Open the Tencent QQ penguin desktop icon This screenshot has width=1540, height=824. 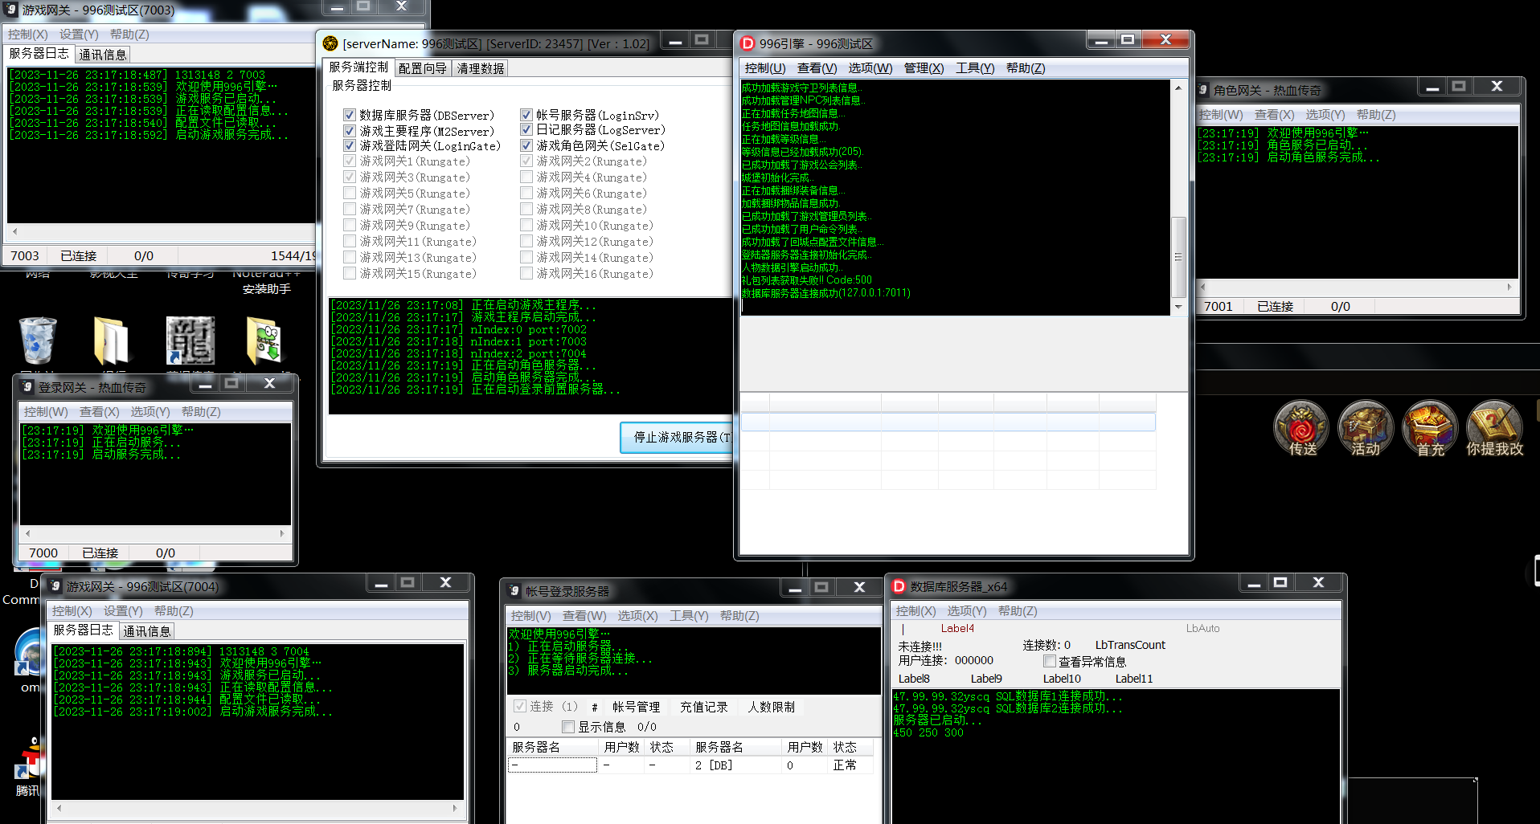(31, 758)
